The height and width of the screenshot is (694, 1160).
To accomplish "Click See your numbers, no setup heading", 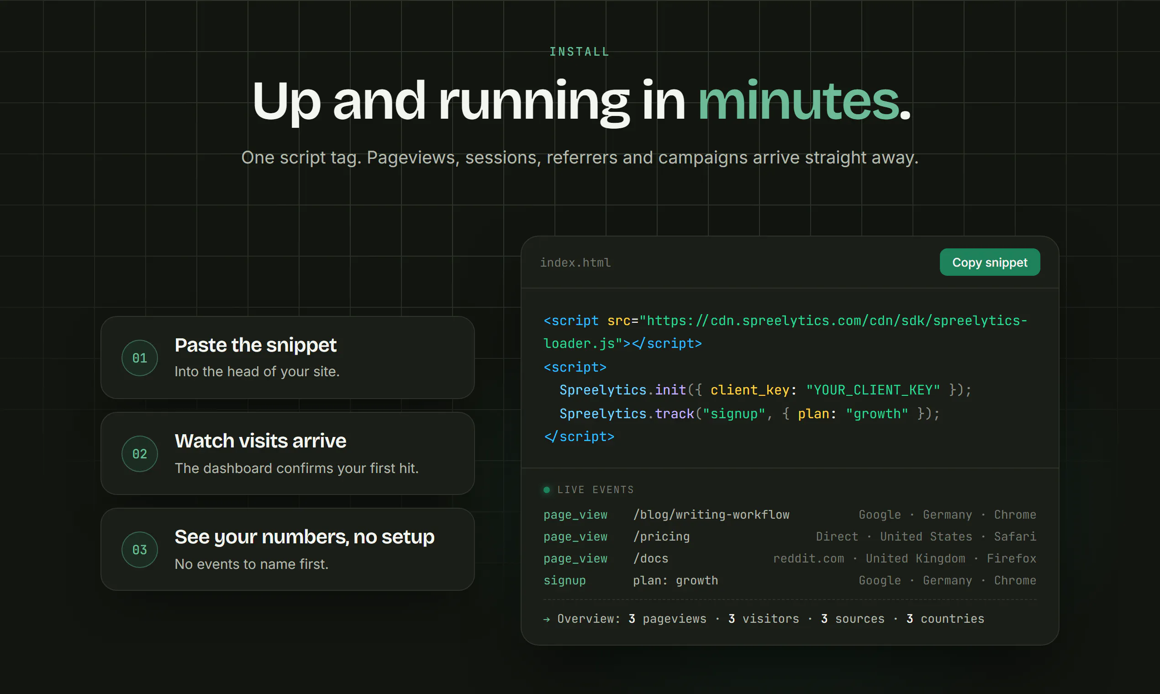I will [x=305, y=537].
